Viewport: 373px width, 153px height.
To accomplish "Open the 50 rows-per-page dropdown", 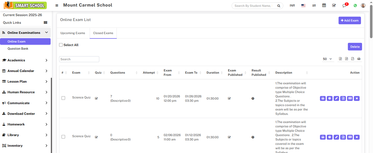I will tap(327, 59).
